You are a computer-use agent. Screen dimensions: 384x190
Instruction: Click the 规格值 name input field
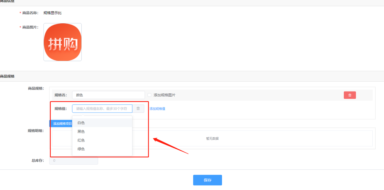pos(102,109)
